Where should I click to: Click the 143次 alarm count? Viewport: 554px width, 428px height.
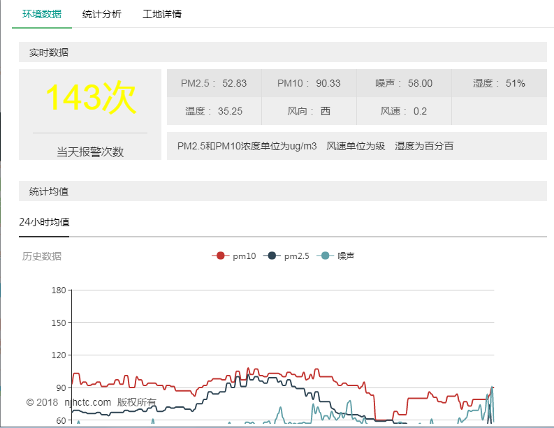click(90, 98)
